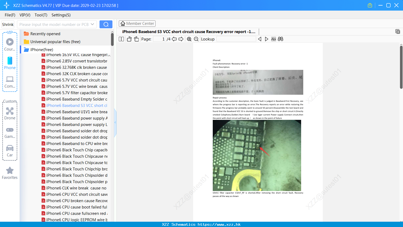Select the Drone category
Viewport: 403px width, 227px height.
(10, 113)
